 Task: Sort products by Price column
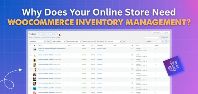pyautogui.click(x=93, y=45)
